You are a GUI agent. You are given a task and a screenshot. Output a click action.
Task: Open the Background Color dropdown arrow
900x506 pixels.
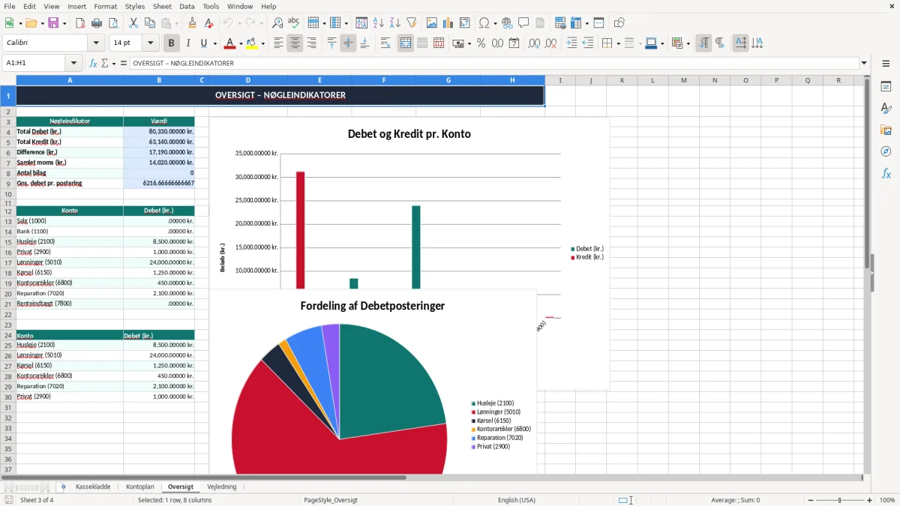pos(262,43)
